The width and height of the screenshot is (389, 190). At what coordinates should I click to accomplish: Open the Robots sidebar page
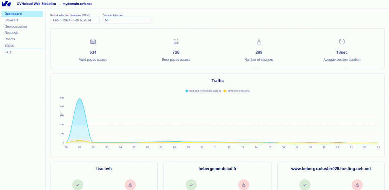pyautogui.click(x=10, y=39)
